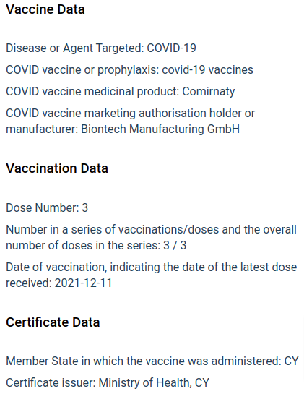Click the Comirnaty medicinal product value
The height and width of the screenshot is (394, 304).
point(209,92)
